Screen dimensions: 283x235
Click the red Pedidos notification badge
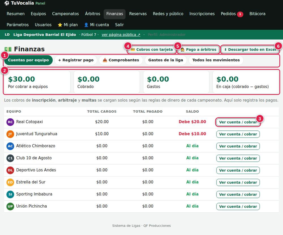click(240, 14)
